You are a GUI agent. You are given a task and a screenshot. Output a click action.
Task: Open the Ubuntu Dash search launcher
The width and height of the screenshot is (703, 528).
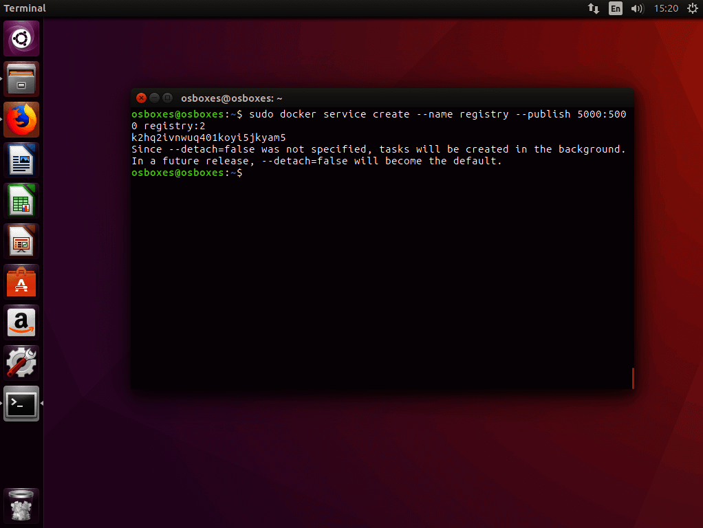[22, 38]
